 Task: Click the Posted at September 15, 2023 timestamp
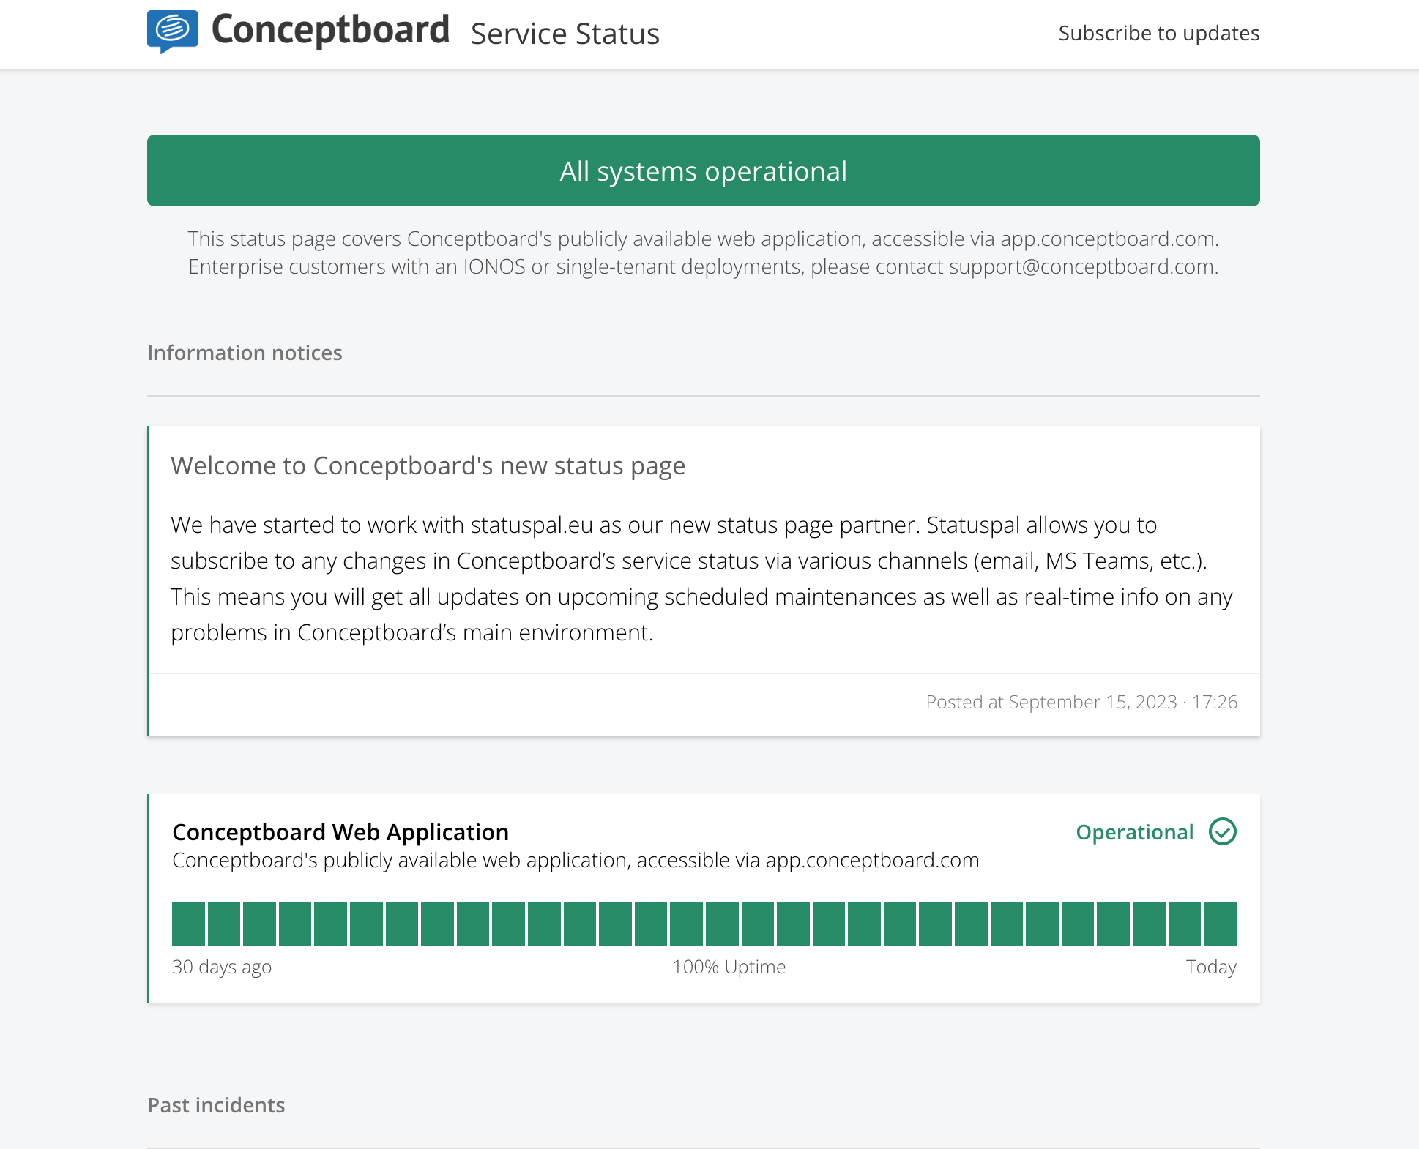1081,702
